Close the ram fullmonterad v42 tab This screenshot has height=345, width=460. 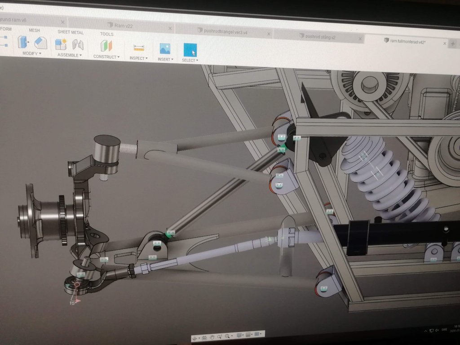click(x=445, y=44)
